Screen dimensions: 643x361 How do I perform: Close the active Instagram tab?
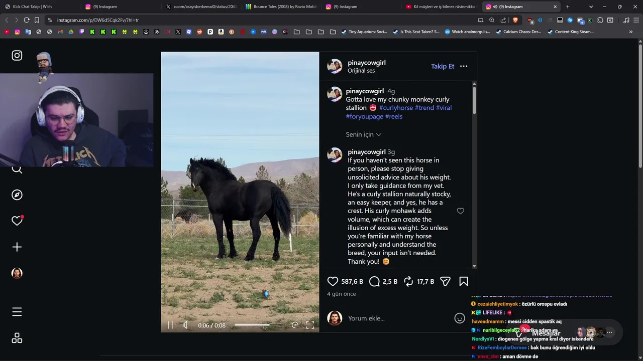555,7
